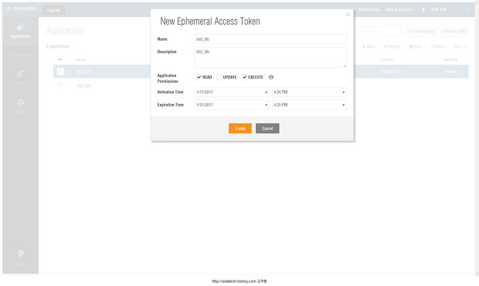
Task: Open the Activation Time hour dropdown
Action: pos(309,92)
